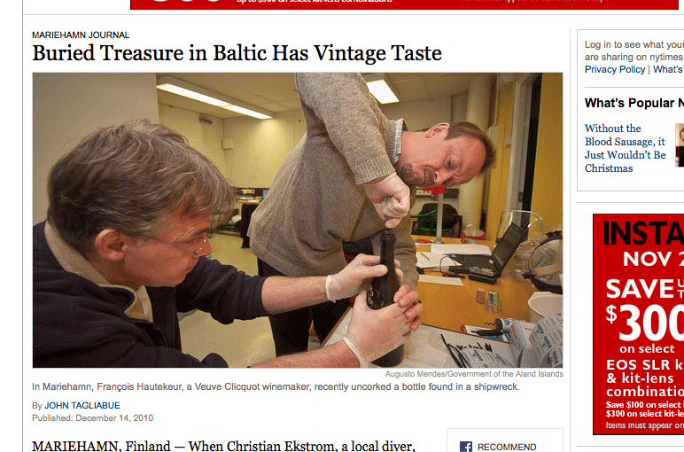
Task: Open the John Tagliabue author link
Action: pos(82,405)
